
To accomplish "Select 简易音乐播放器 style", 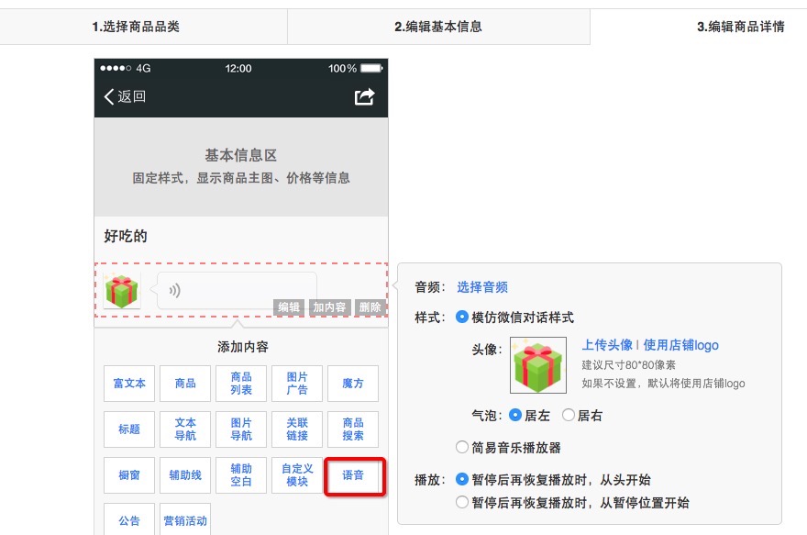I will [462, 448].
